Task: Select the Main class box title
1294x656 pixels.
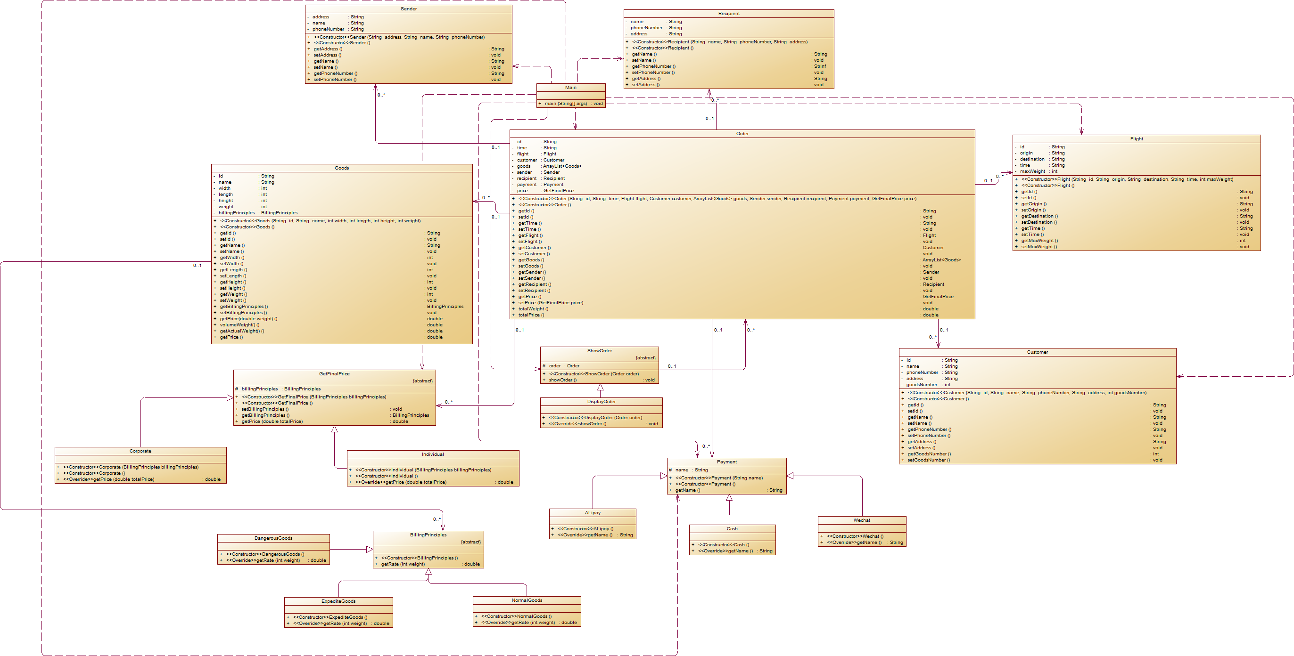Action: tap(571, 87)
